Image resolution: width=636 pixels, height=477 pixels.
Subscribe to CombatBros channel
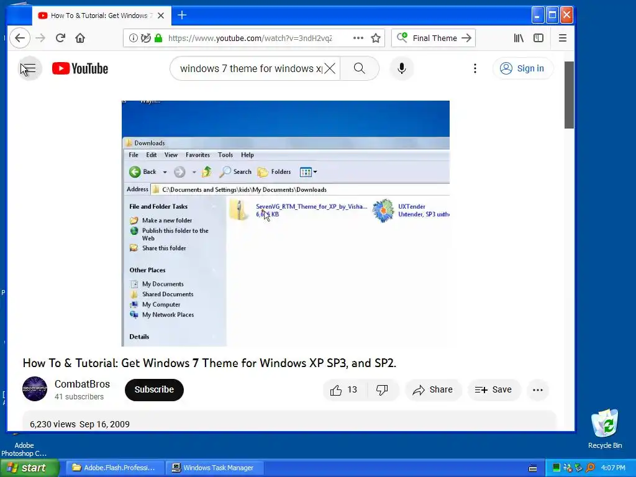coord(154,390)
